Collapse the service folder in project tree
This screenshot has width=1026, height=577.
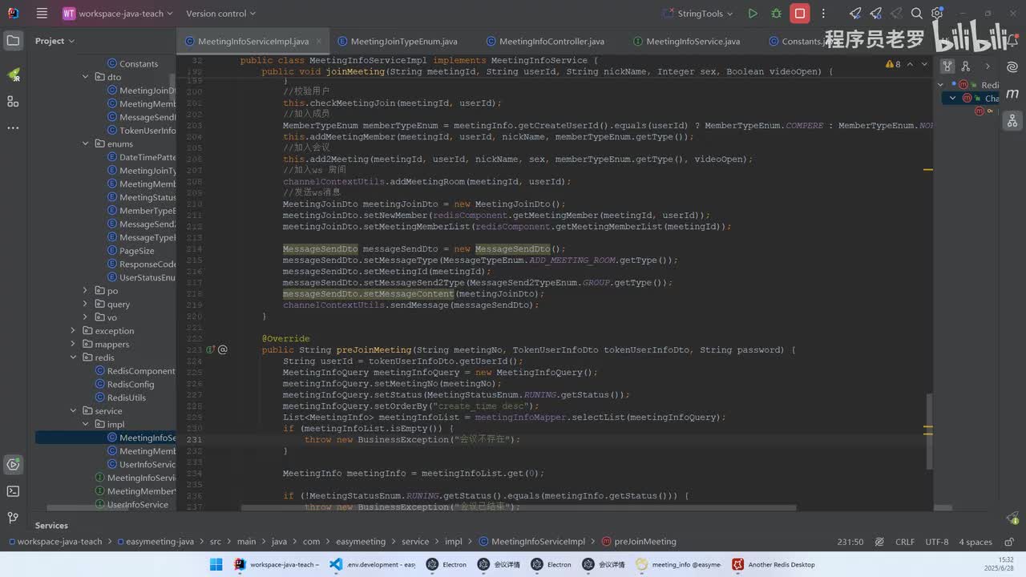click(74, 411)
